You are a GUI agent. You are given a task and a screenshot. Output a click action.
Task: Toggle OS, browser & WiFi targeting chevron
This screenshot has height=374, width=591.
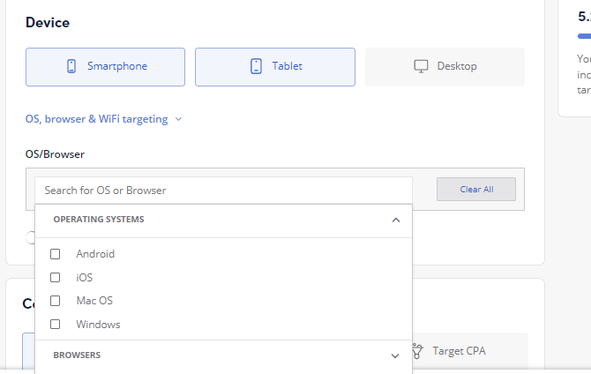point(179,119)
